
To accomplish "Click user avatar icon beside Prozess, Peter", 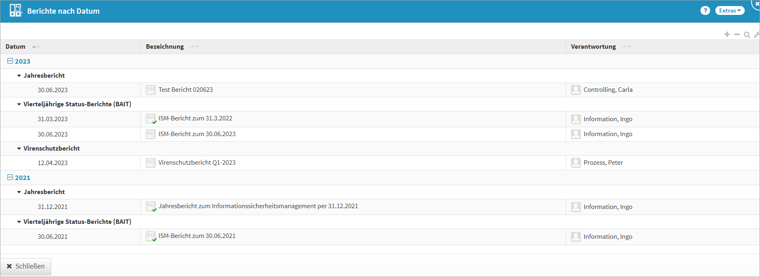I will click(576, 163).
